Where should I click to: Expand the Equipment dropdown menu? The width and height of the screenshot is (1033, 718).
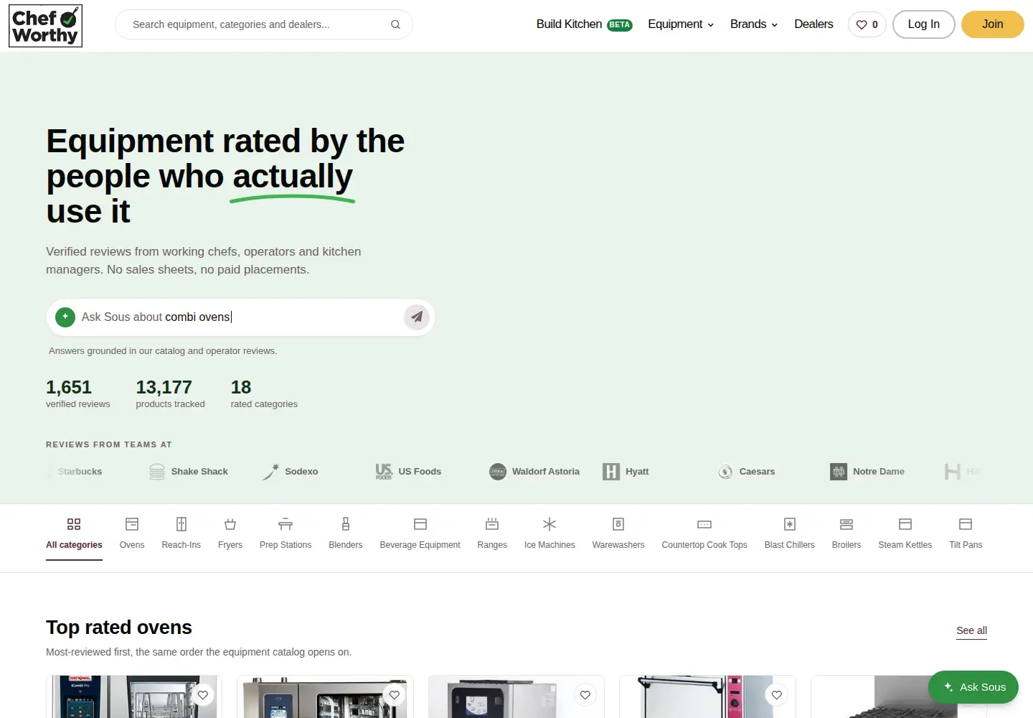[681, 24]
